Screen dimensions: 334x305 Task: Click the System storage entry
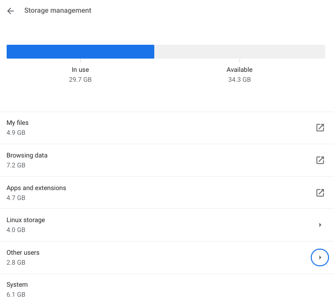pyautogui.click(x=17, y=285)
